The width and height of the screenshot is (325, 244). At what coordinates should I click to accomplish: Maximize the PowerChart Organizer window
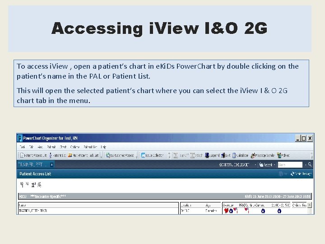point(304,138)
